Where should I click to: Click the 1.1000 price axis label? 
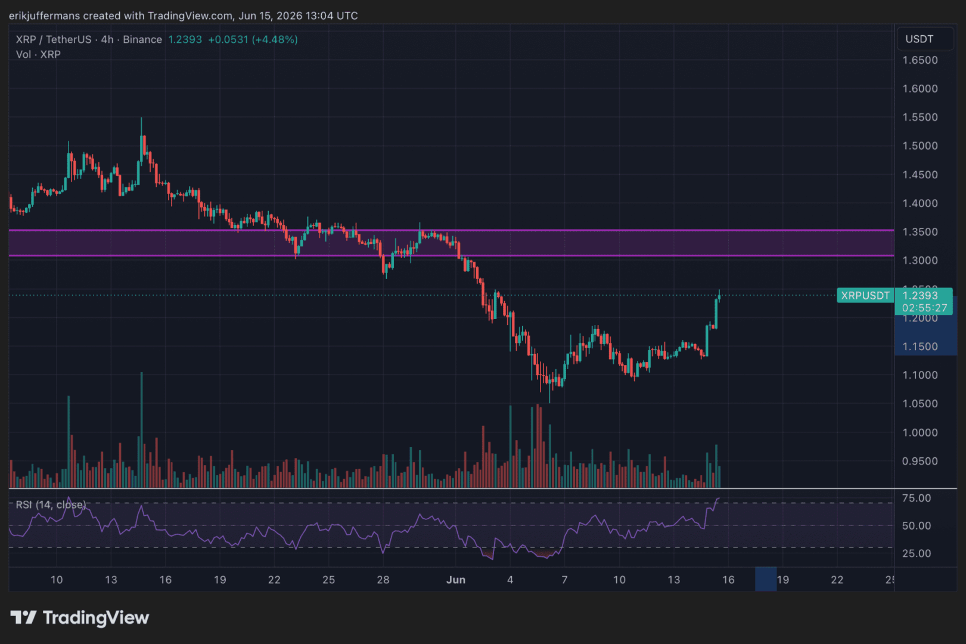(920, 375)
